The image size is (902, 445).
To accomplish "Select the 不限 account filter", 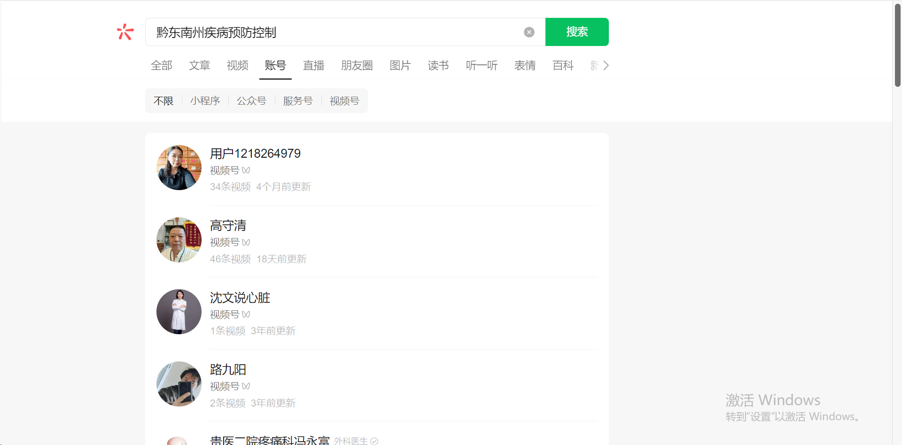I will (x=163, y=101).
